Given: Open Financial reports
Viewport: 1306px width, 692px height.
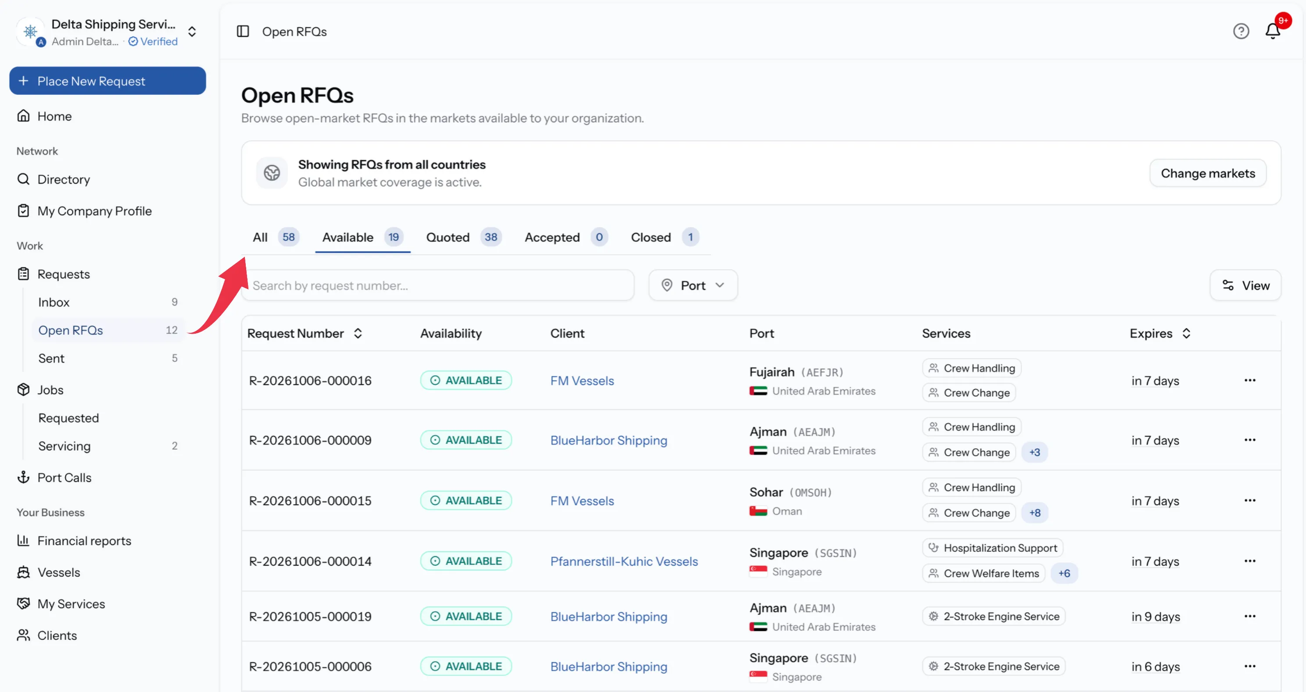Looking at the screenshot, I should click(75, 541).
